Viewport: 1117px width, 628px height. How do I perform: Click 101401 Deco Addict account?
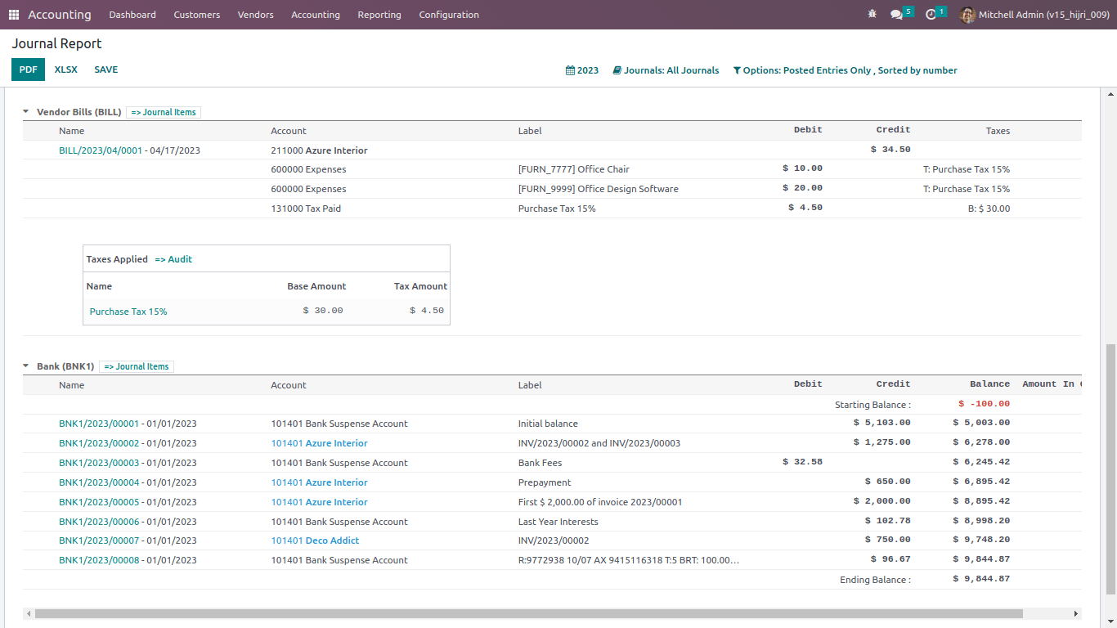[x=315, y=541]
